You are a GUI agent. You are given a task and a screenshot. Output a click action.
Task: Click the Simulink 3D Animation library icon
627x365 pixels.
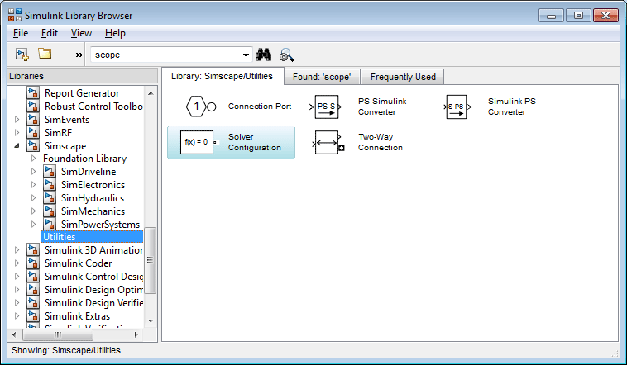33,250
